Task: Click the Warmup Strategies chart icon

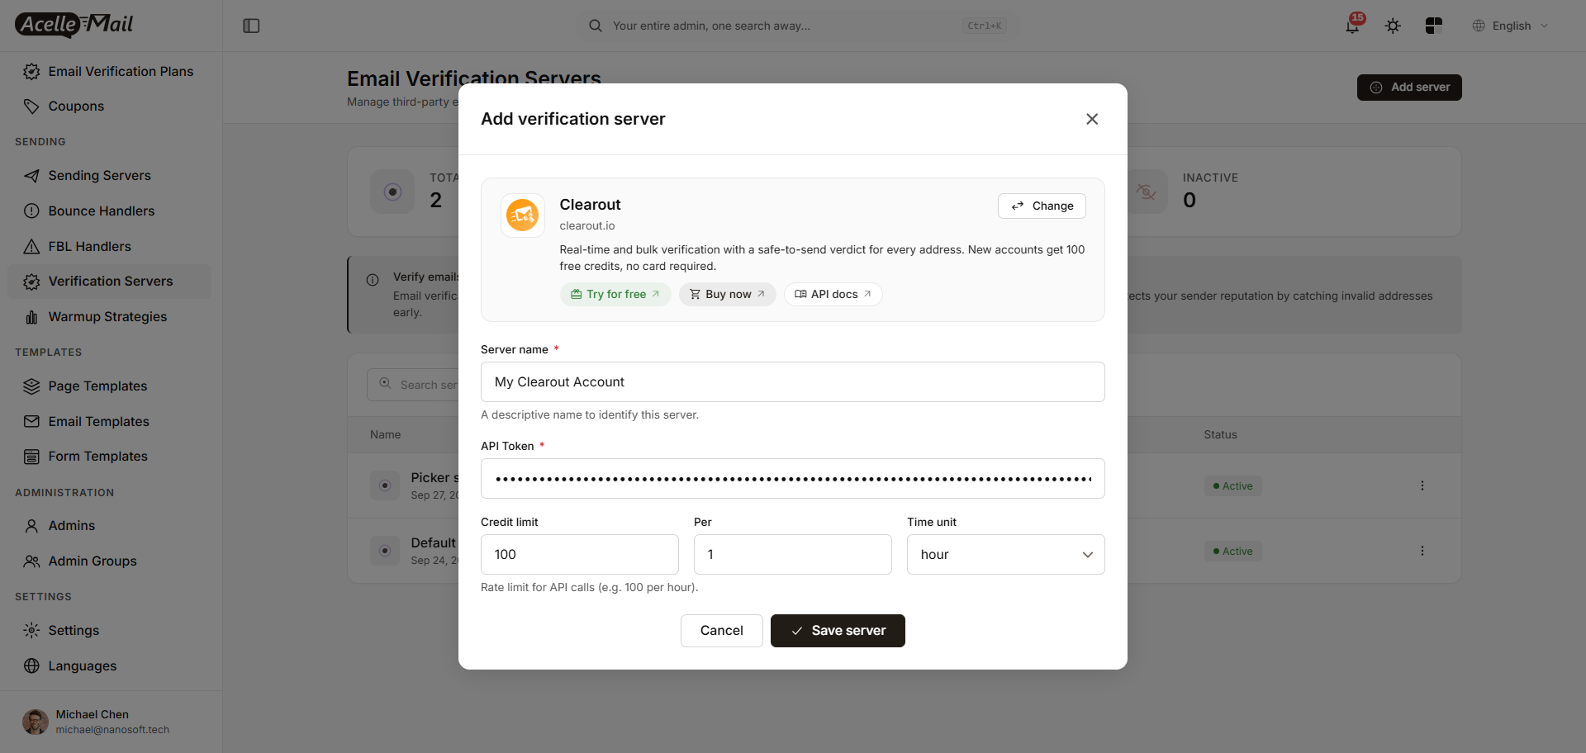Action: [31, 317]
